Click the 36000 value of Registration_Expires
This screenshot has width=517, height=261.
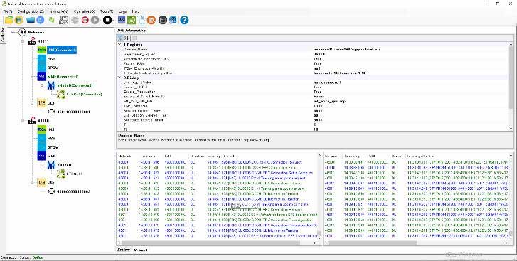319,54
